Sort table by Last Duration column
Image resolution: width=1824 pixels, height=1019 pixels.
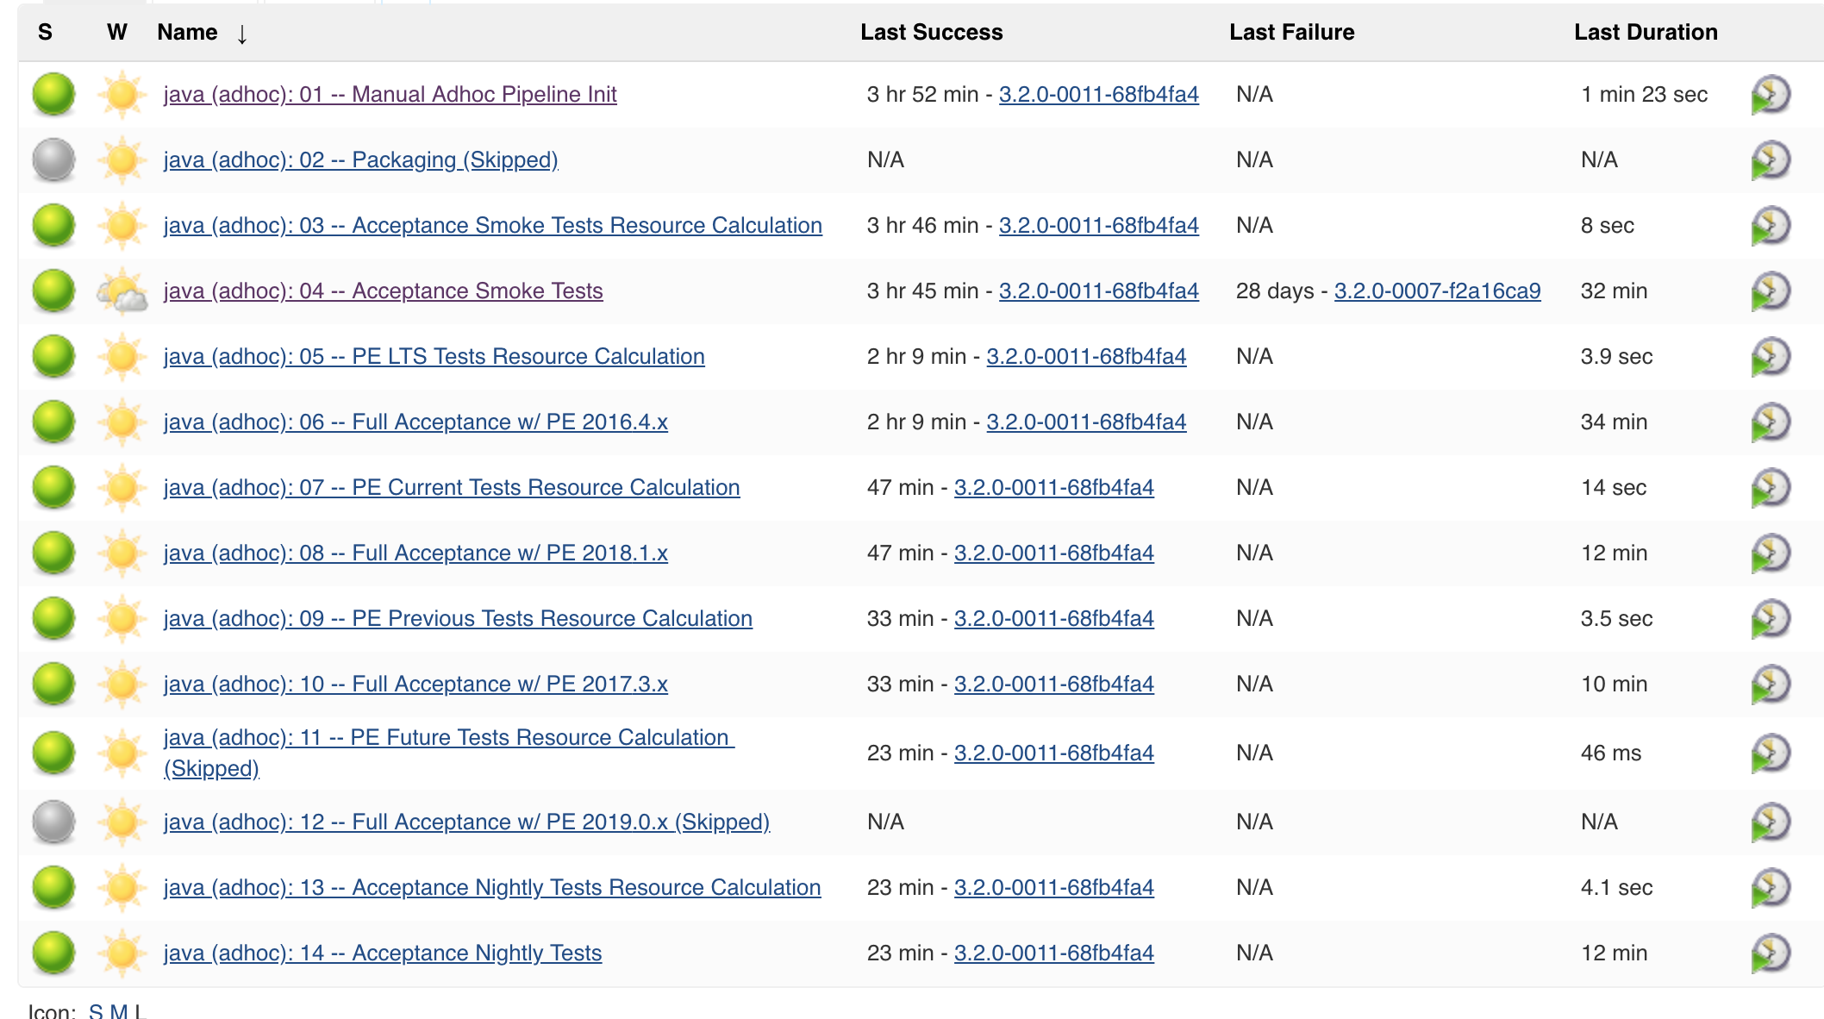pyautogui.click(x=1645, y=33)
